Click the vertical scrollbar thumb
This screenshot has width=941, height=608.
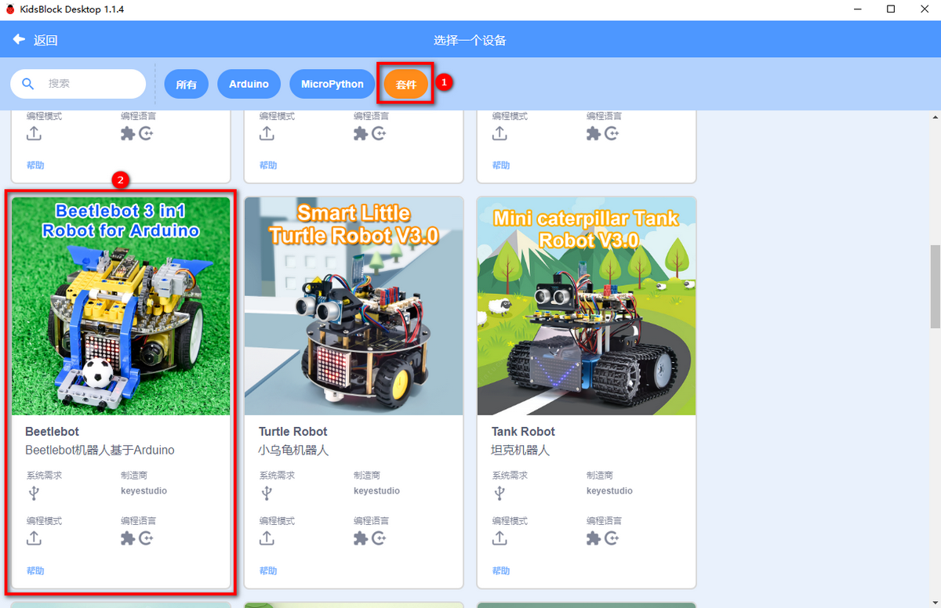935,287
